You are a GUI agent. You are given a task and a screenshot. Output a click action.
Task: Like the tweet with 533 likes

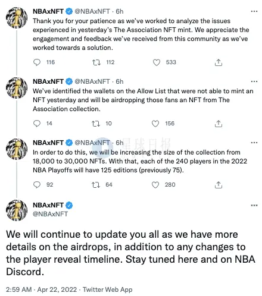[157, 62]
